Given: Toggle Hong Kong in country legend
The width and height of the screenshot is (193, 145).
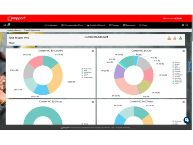Looking at the screenshot, I should 86,69.
